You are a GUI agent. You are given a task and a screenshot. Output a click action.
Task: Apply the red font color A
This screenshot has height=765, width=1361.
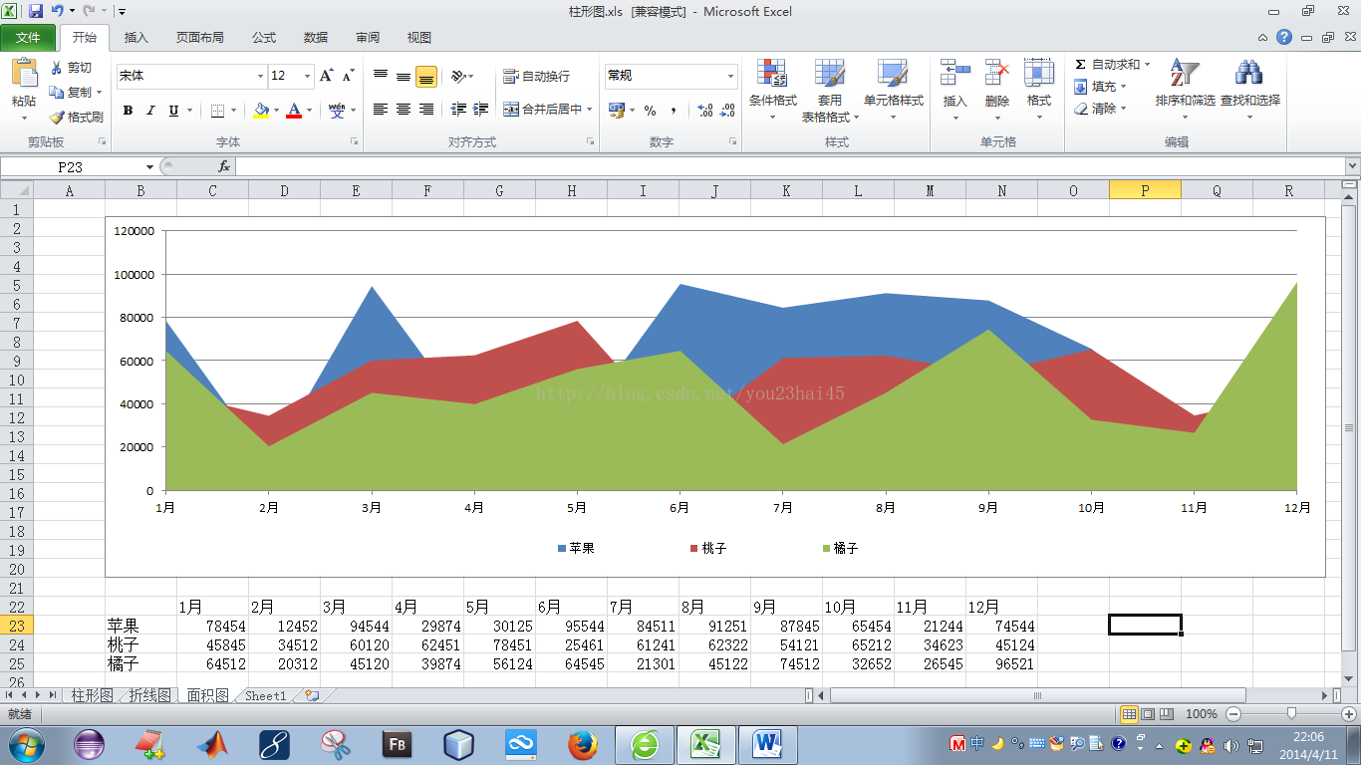point(294,111)
